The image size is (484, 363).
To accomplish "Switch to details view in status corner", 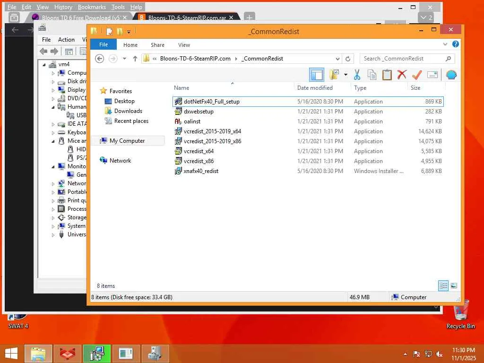I will (x=443, y=285).
